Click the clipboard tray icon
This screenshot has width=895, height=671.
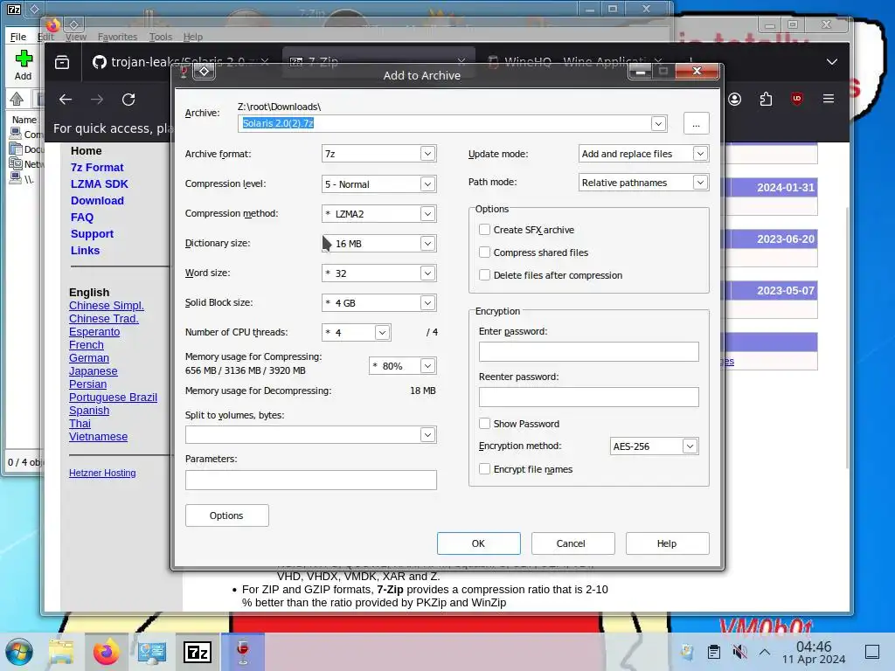pos(713,652)
